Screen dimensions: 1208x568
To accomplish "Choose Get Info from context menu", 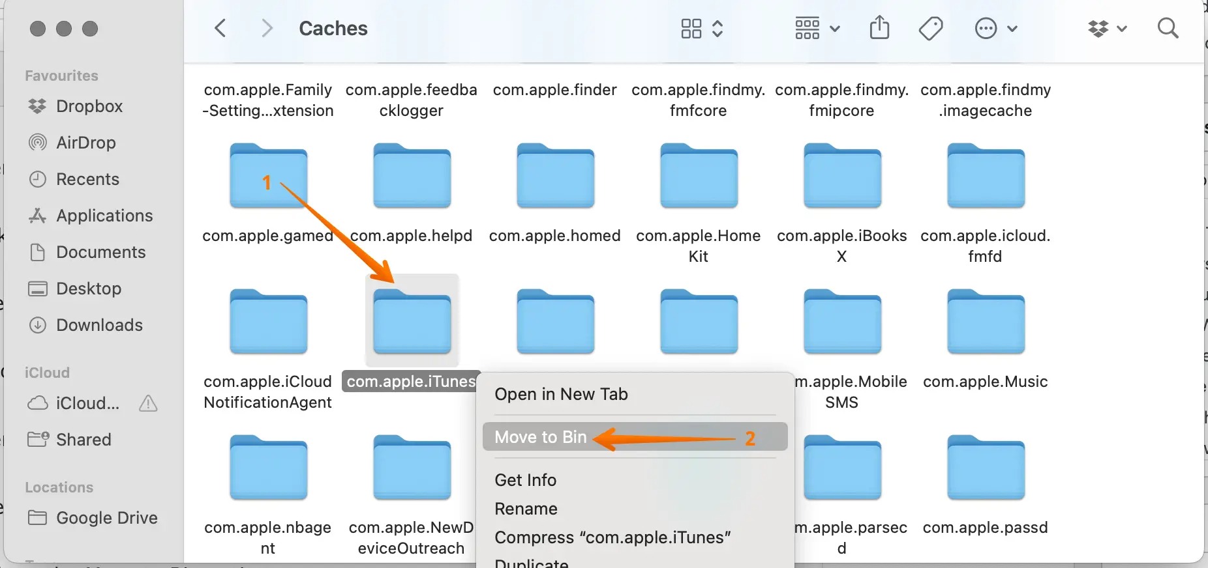I will tap(635, 480).
